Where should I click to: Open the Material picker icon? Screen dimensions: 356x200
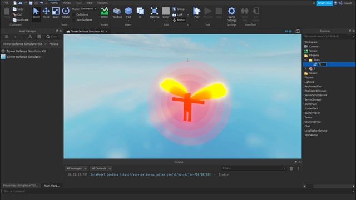tap(155, 11)
